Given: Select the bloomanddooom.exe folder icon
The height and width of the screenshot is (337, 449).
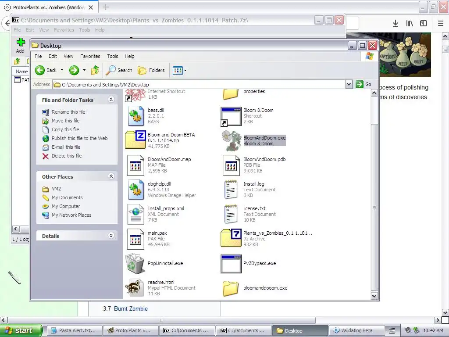Looking at the screenshot, I should (x=231, y=288).
